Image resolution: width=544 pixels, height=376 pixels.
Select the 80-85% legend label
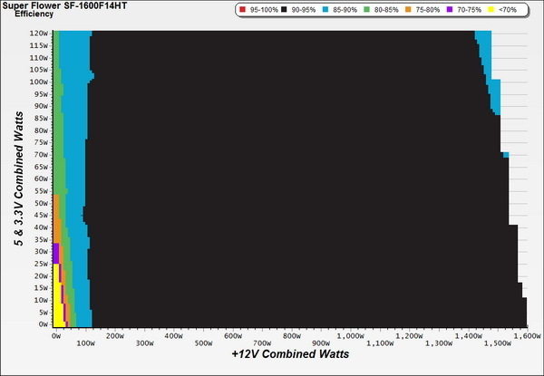click(x=386, y=10)
